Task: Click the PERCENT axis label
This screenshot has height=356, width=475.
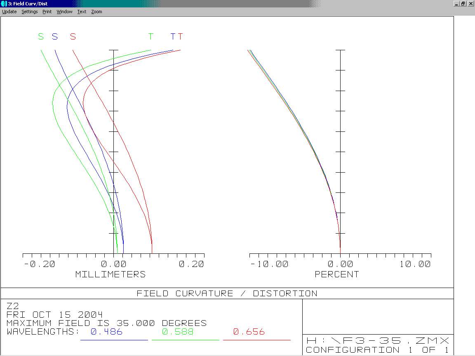Action: tap(337, 274)
